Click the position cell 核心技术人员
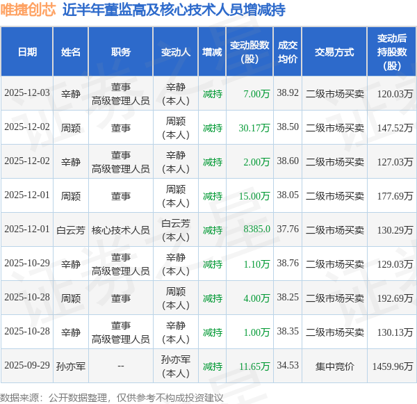The height and width of the screenshot is (404, 417). point(121,230)
